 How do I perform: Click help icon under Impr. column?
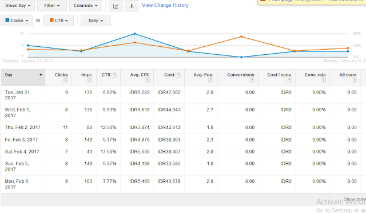pos(89,80)
